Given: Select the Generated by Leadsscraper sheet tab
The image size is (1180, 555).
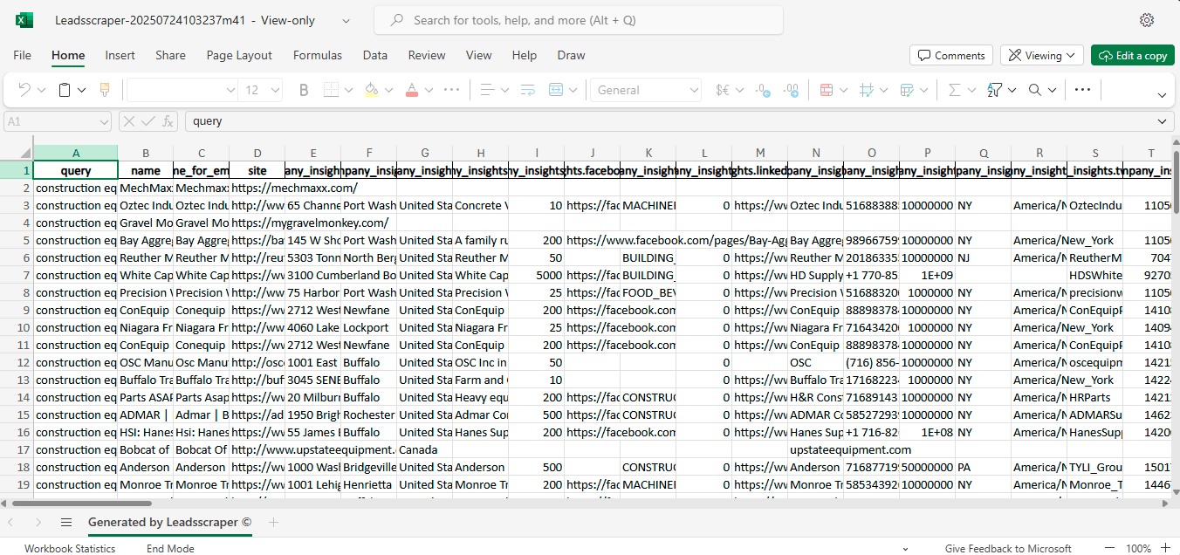Looking at the screenshot, I should coord(169,522).
